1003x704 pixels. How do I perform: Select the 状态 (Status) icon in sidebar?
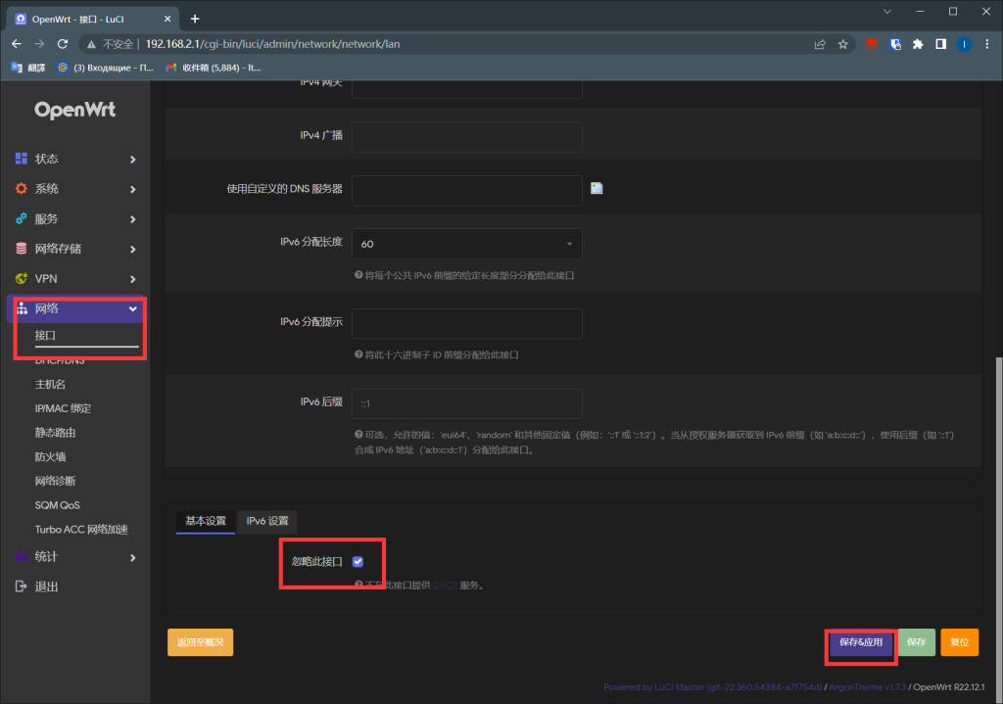[22, 159]
